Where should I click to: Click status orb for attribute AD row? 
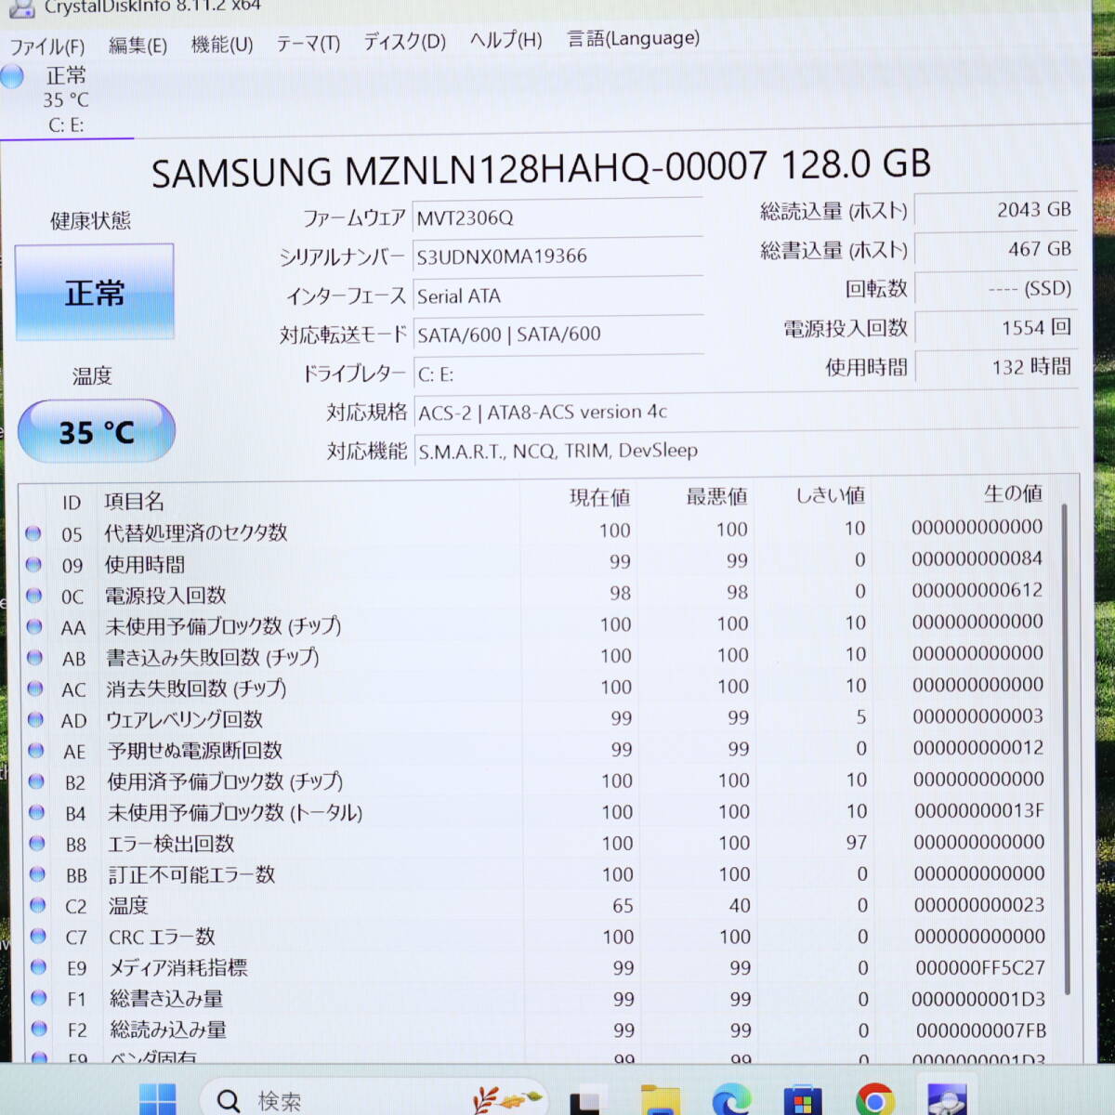(35, 719)
